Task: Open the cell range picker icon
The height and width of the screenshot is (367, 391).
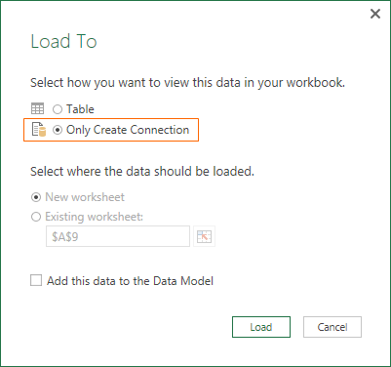Action: click(x=204, y=236)
